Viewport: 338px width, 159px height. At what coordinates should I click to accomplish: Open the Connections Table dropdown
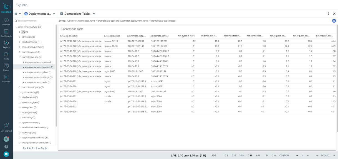(x=94, y=14)
